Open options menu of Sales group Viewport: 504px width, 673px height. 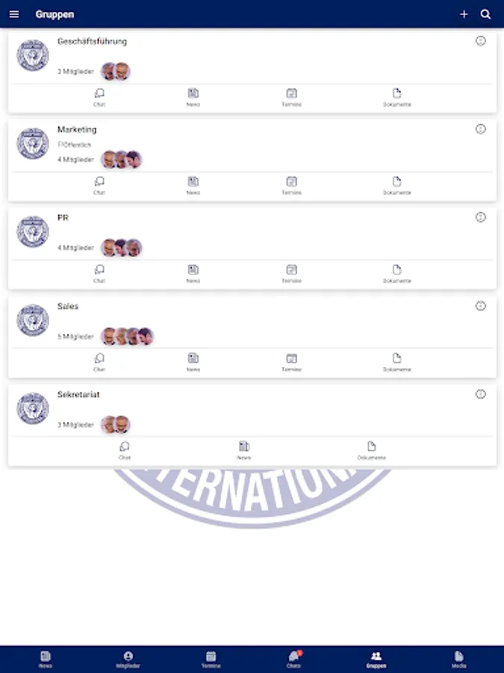pos(480,306)
